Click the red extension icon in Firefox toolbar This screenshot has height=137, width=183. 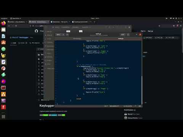tap(178, 26)
